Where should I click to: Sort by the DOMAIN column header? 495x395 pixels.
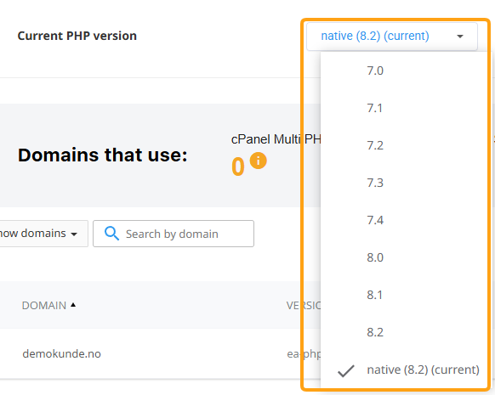click(x=44, y=305)
